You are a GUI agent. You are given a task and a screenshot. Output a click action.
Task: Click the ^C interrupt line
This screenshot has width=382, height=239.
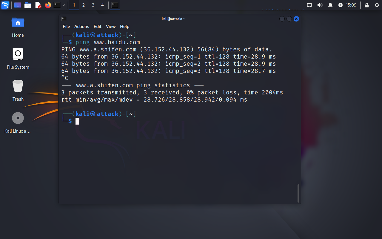click(65, 78)
